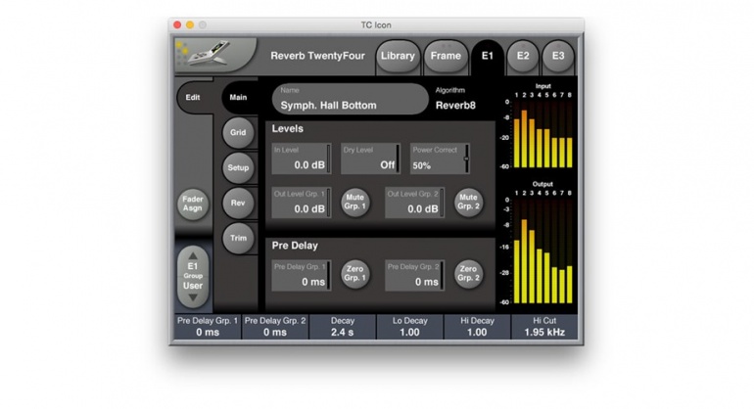
Task: Click the Levels section heading
Action: 288,129
